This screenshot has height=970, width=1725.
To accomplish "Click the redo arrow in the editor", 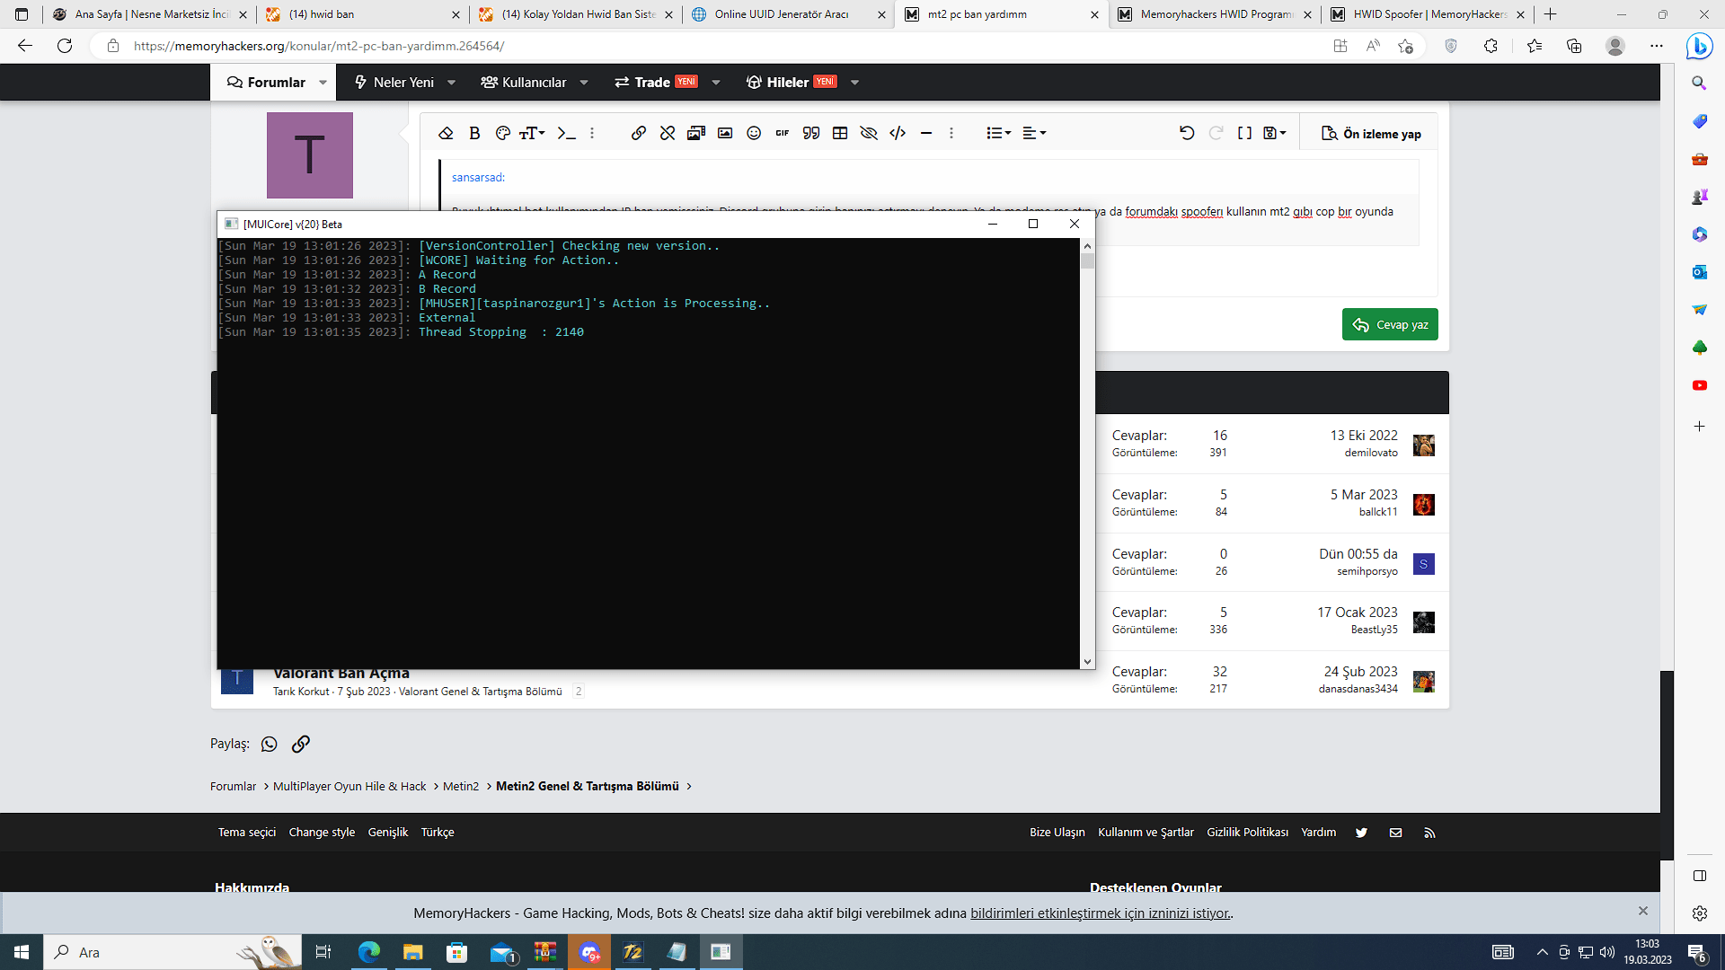I will [1216, 133].
